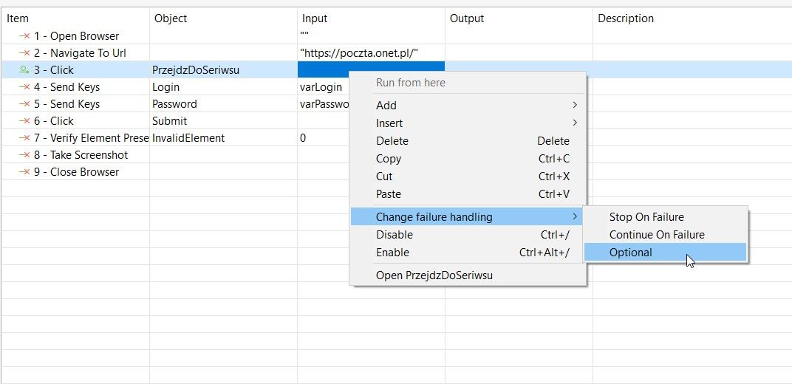Viewport: 792px width, 384px height.
Task: Expand the Add submenu arrow
Action: tap(575, 106)
